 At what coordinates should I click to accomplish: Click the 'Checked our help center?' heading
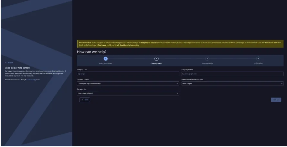(17, 68)
